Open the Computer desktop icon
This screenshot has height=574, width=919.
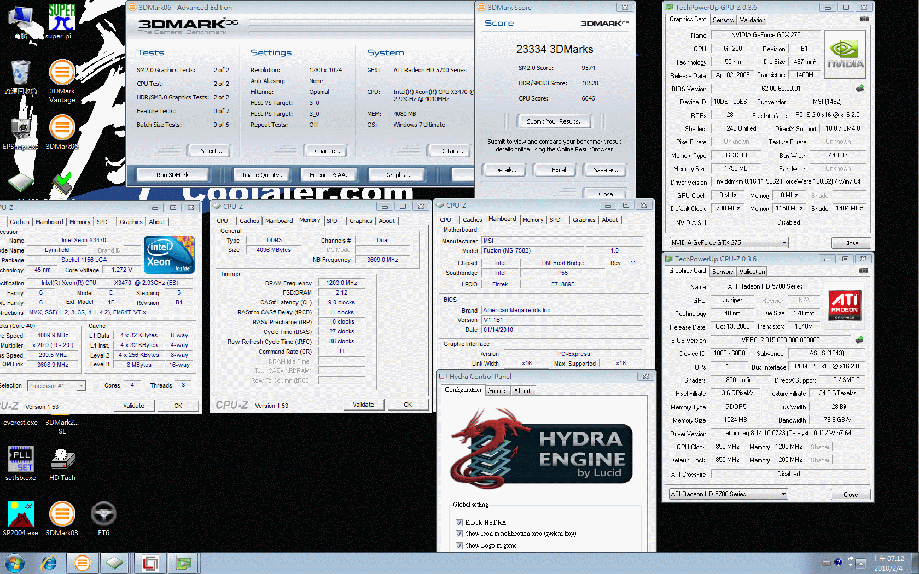tap(21, 21)
